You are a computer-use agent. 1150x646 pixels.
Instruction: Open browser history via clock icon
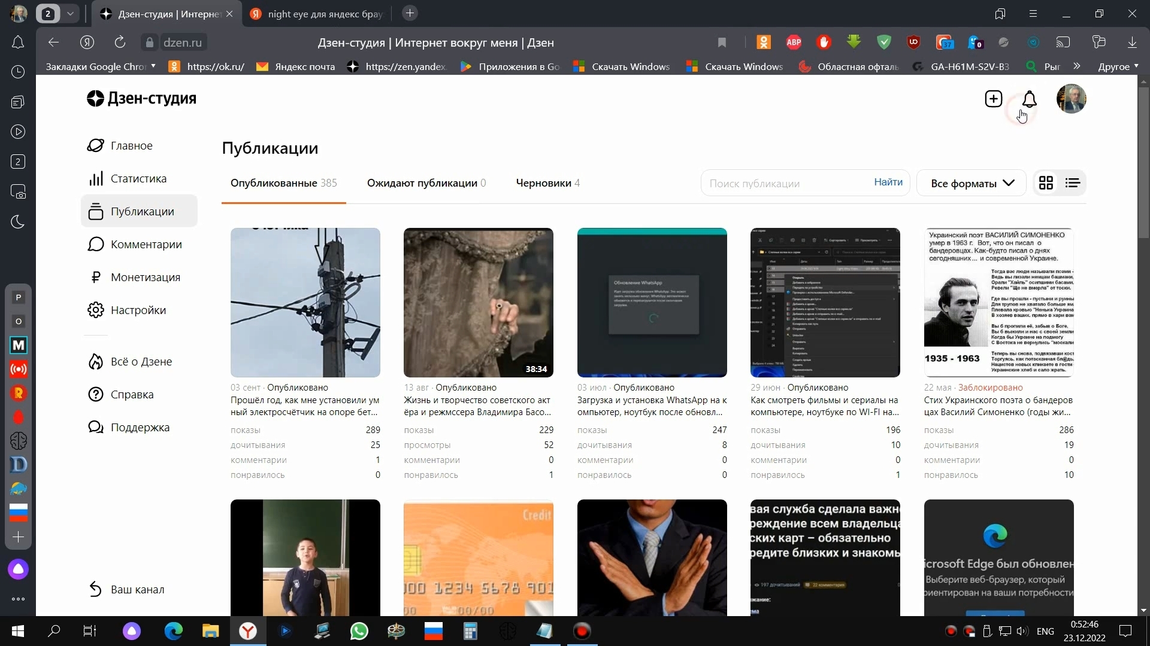pyautogui.click(x=18, y=72)
